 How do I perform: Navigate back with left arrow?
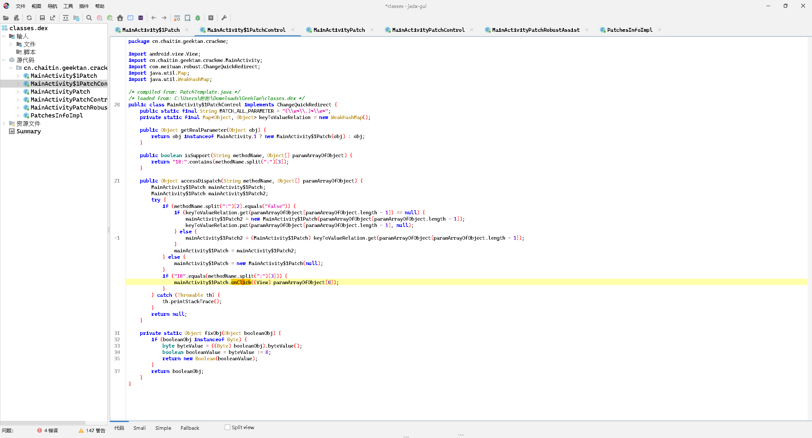point(154,18)
